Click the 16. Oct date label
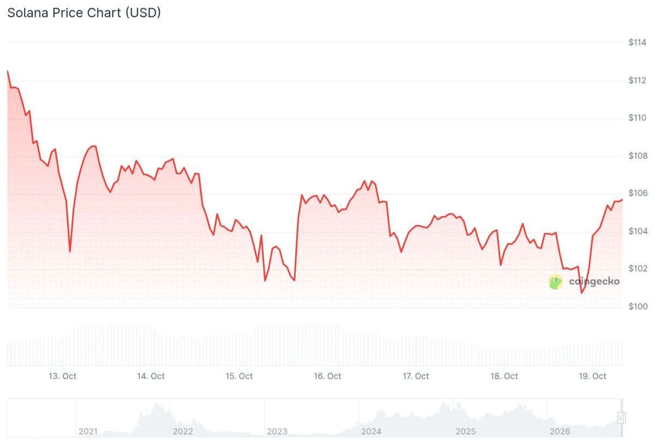 click(327, 376)
